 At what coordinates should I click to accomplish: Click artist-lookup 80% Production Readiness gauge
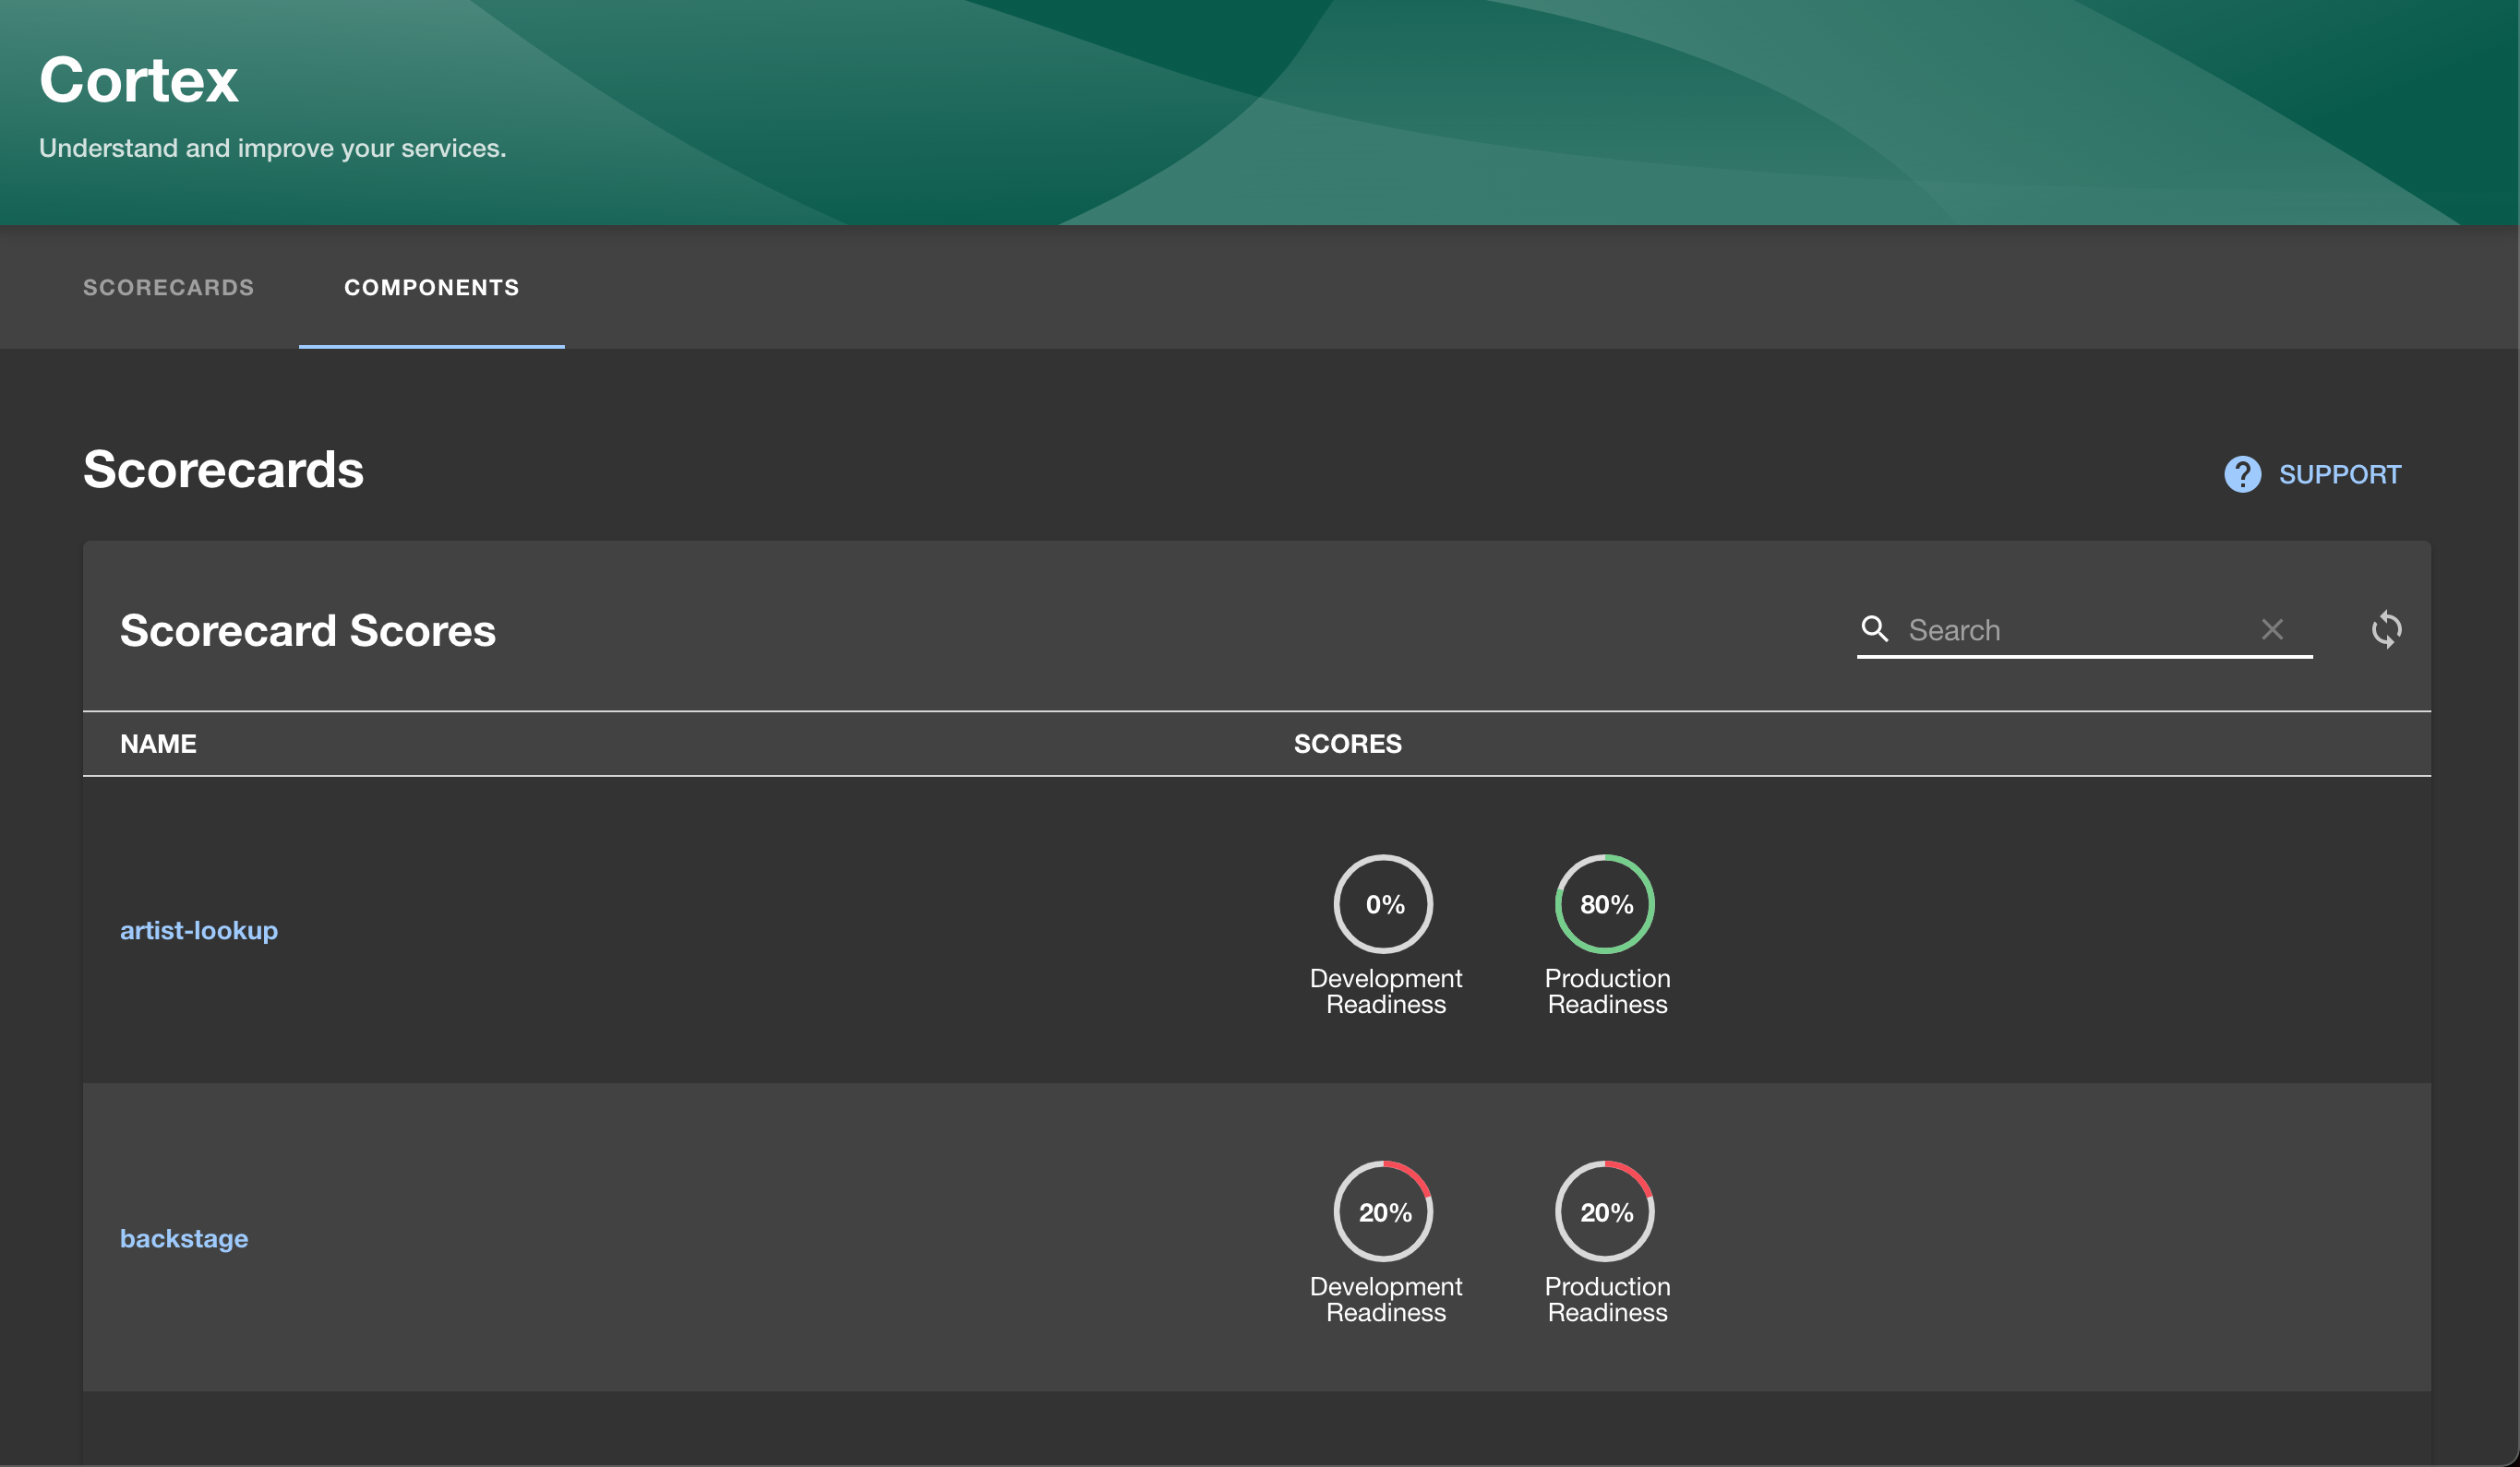tap(1605, 903)
